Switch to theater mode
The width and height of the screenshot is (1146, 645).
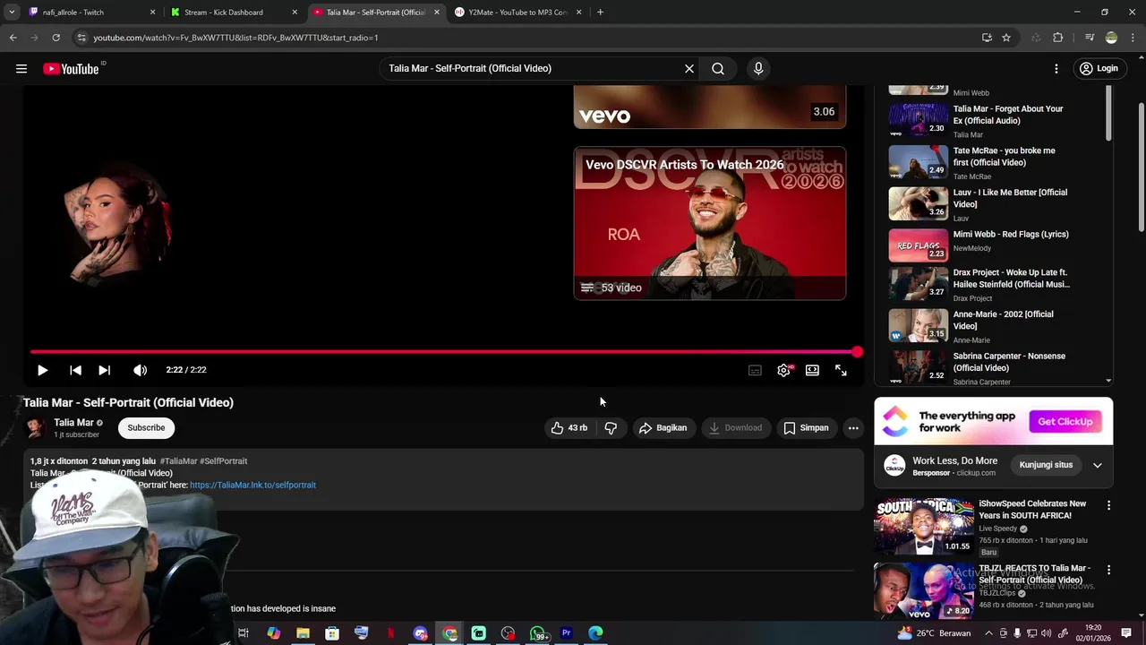point(812,370)
